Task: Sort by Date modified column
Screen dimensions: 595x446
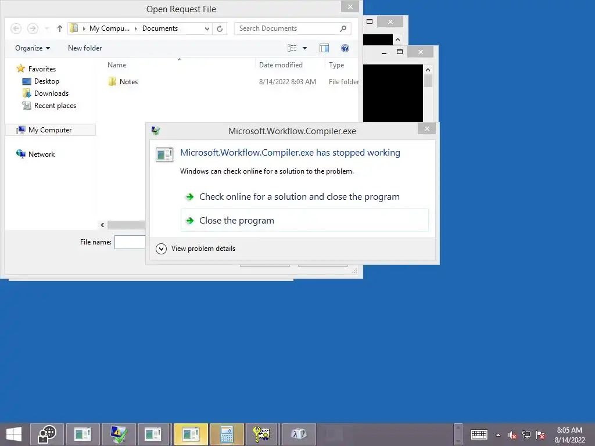Action: [281, 65]
